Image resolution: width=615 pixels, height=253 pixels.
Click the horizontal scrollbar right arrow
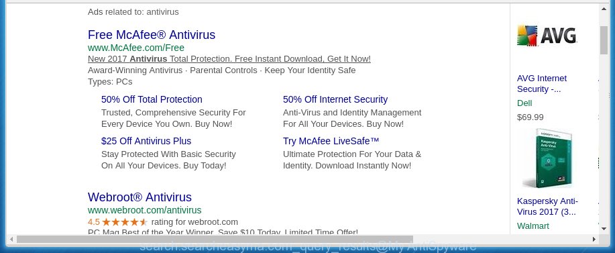(x=594, y=239)
